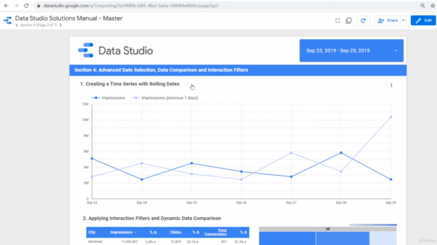This screenshot has height=245, width=437.
Task: Click the section heading '1. Creating a Time Series'
Action: 130,84
